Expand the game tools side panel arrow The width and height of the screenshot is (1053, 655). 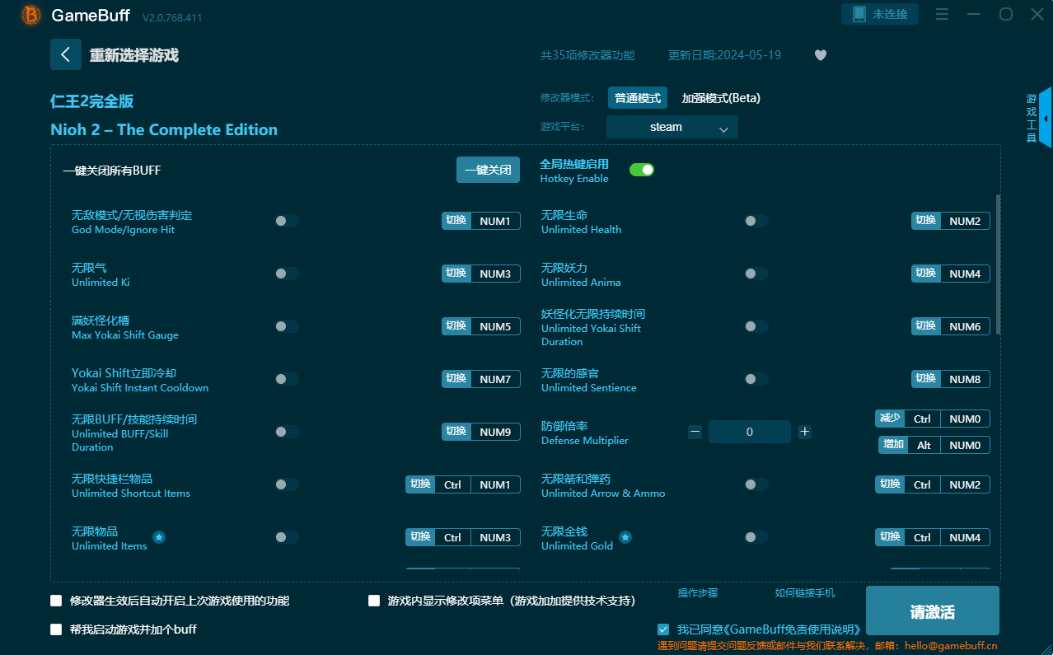tap(1046, 119)
